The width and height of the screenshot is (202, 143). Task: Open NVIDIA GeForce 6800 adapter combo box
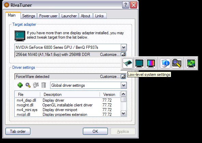pos(71,47)
